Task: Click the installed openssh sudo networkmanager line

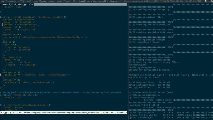Action: [38, 75]
